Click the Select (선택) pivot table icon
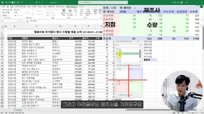This screenshot has width=204, height=114. (x=100, y=12)
